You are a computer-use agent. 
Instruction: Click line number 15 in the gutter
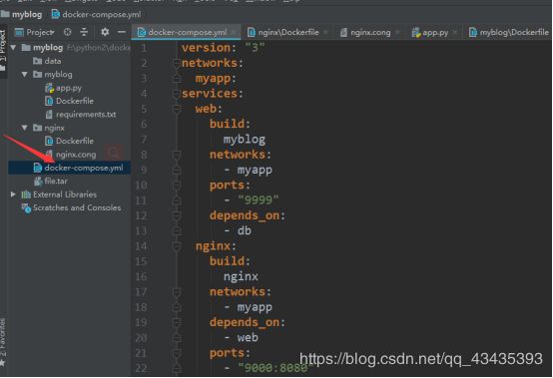141,261
